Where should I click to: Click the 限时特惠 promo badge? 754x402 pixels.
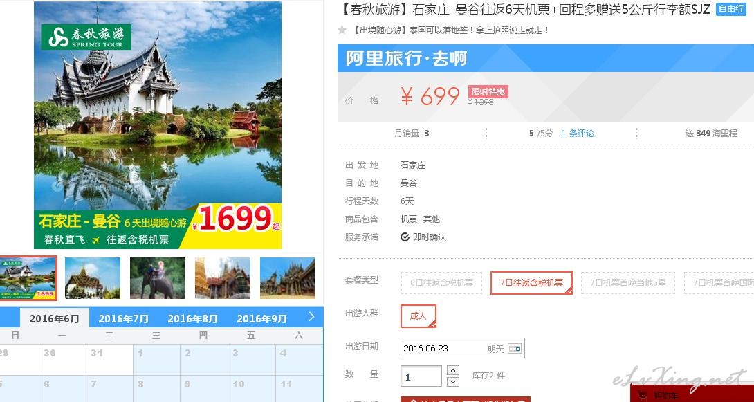tap(488, 92)
